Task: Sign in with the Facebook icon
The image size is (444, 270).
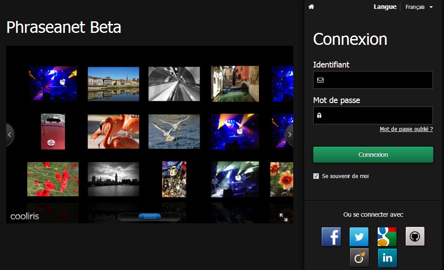Action: click(x=331, y=237)
